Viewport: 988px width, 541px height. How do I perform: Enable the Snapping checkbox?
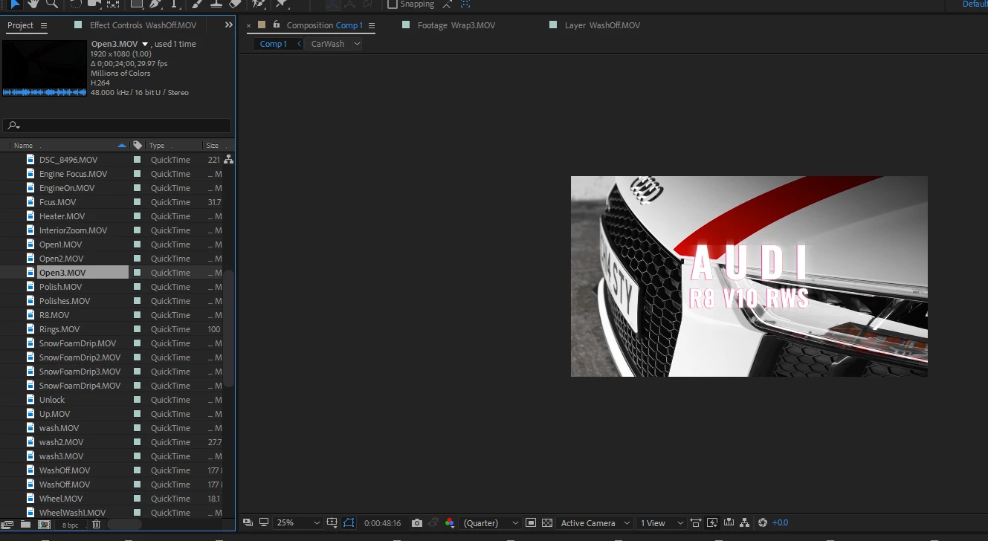click(x=393, y=4)
